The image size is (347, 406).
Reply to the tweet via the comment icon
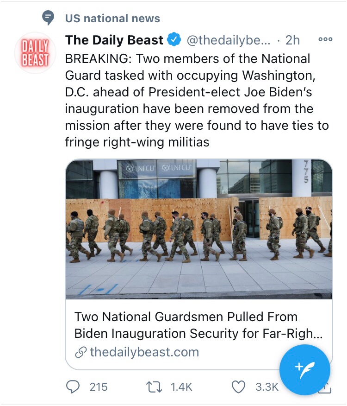(73, 387)
